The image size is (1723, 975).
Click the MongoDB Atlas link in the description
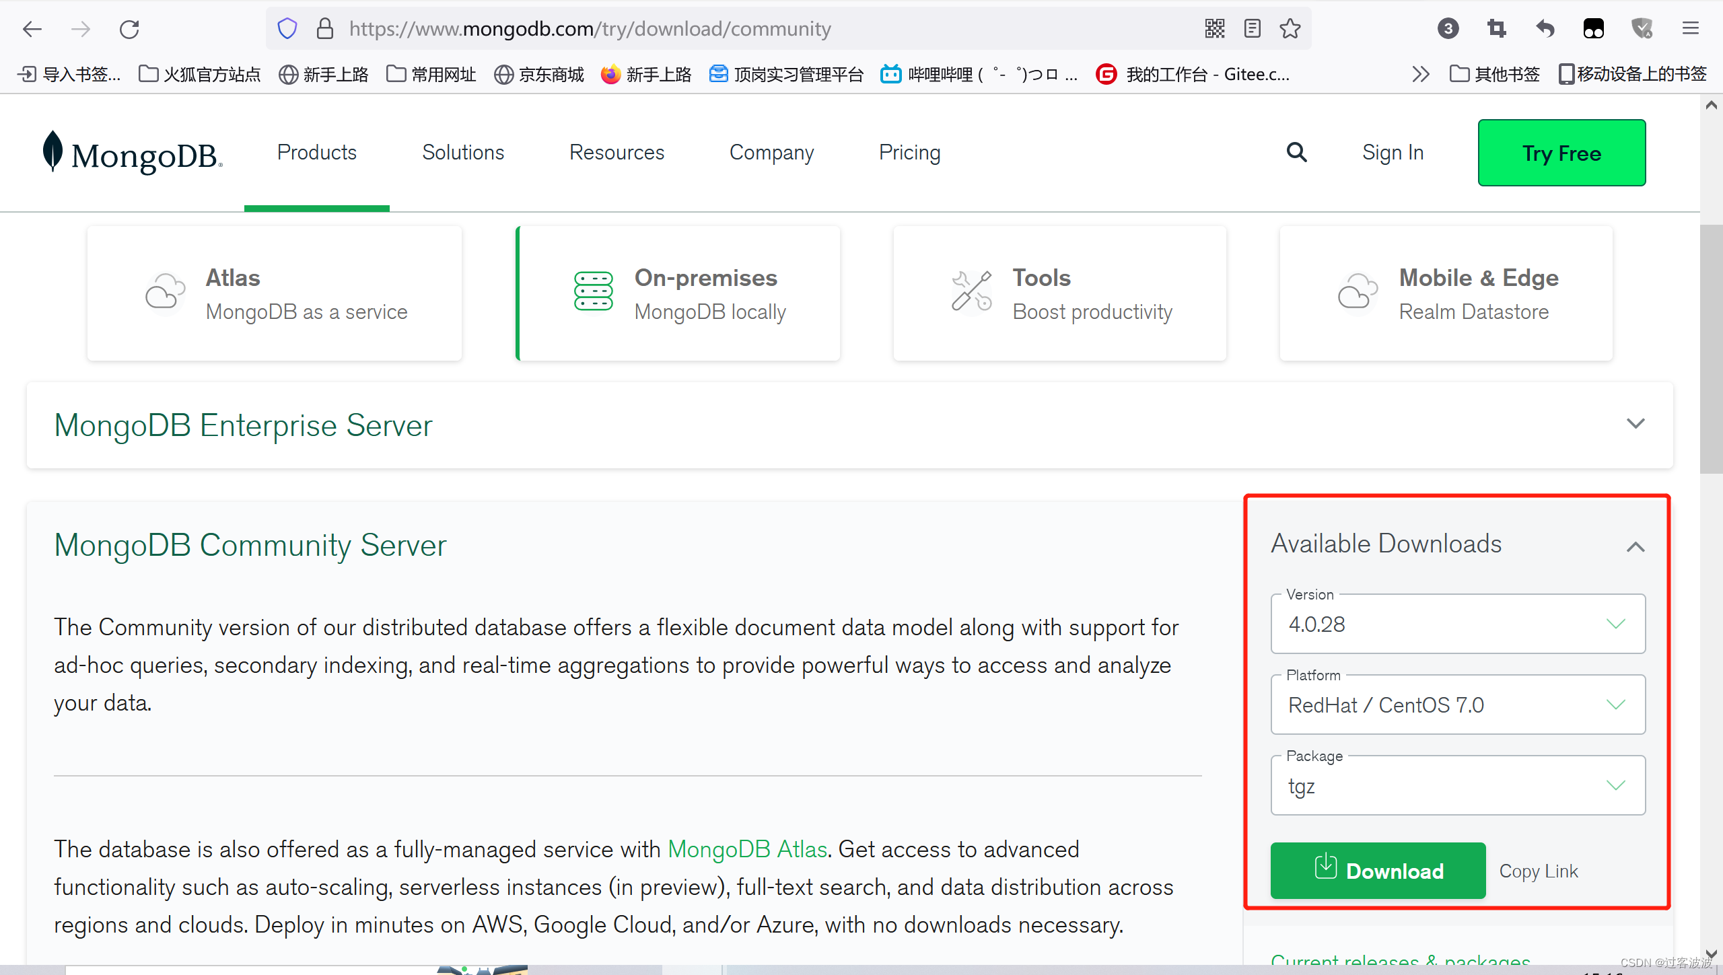click(747, 849)
